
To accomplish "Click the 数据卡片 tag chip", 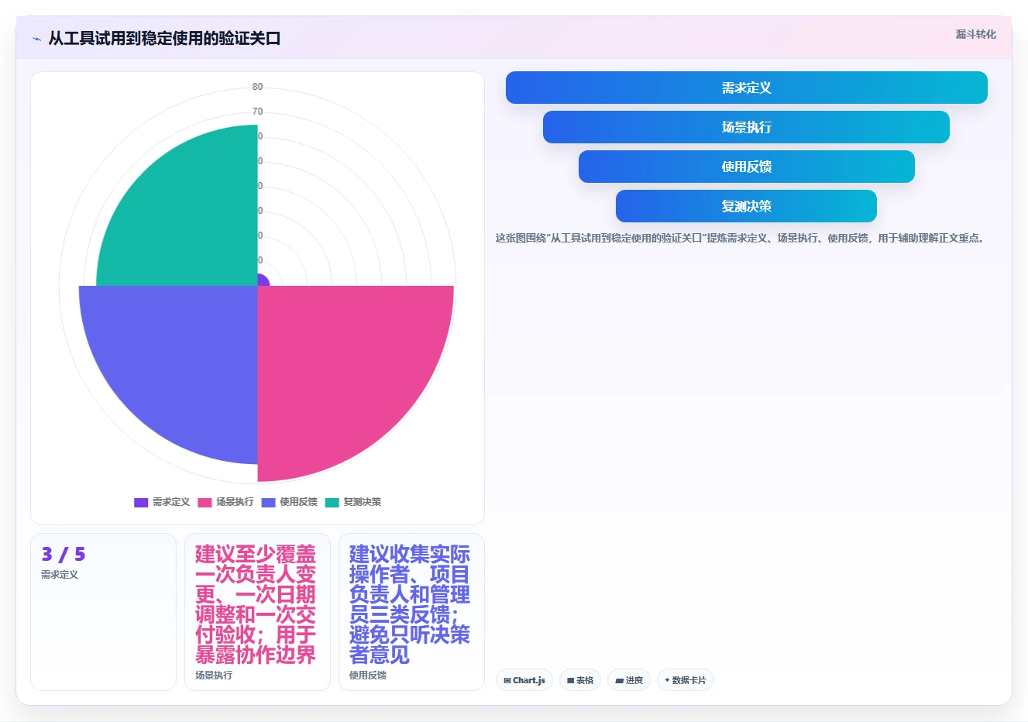I will 685,680.
